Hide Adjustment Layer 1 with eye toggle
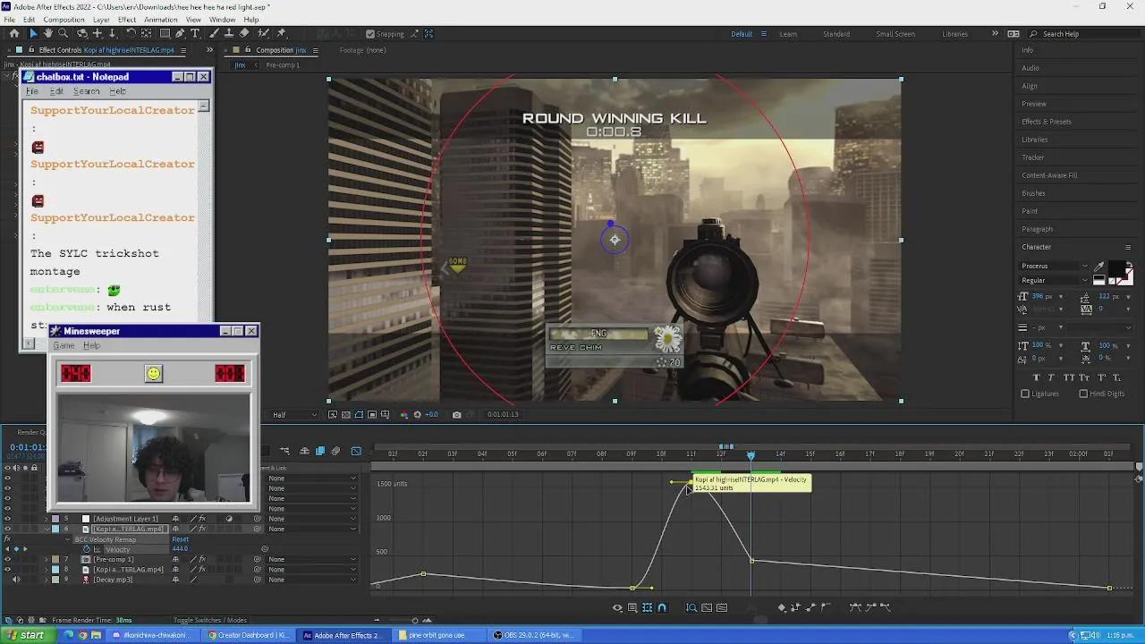This screenshot has width=1145, height=644. [x=7, y=519]
